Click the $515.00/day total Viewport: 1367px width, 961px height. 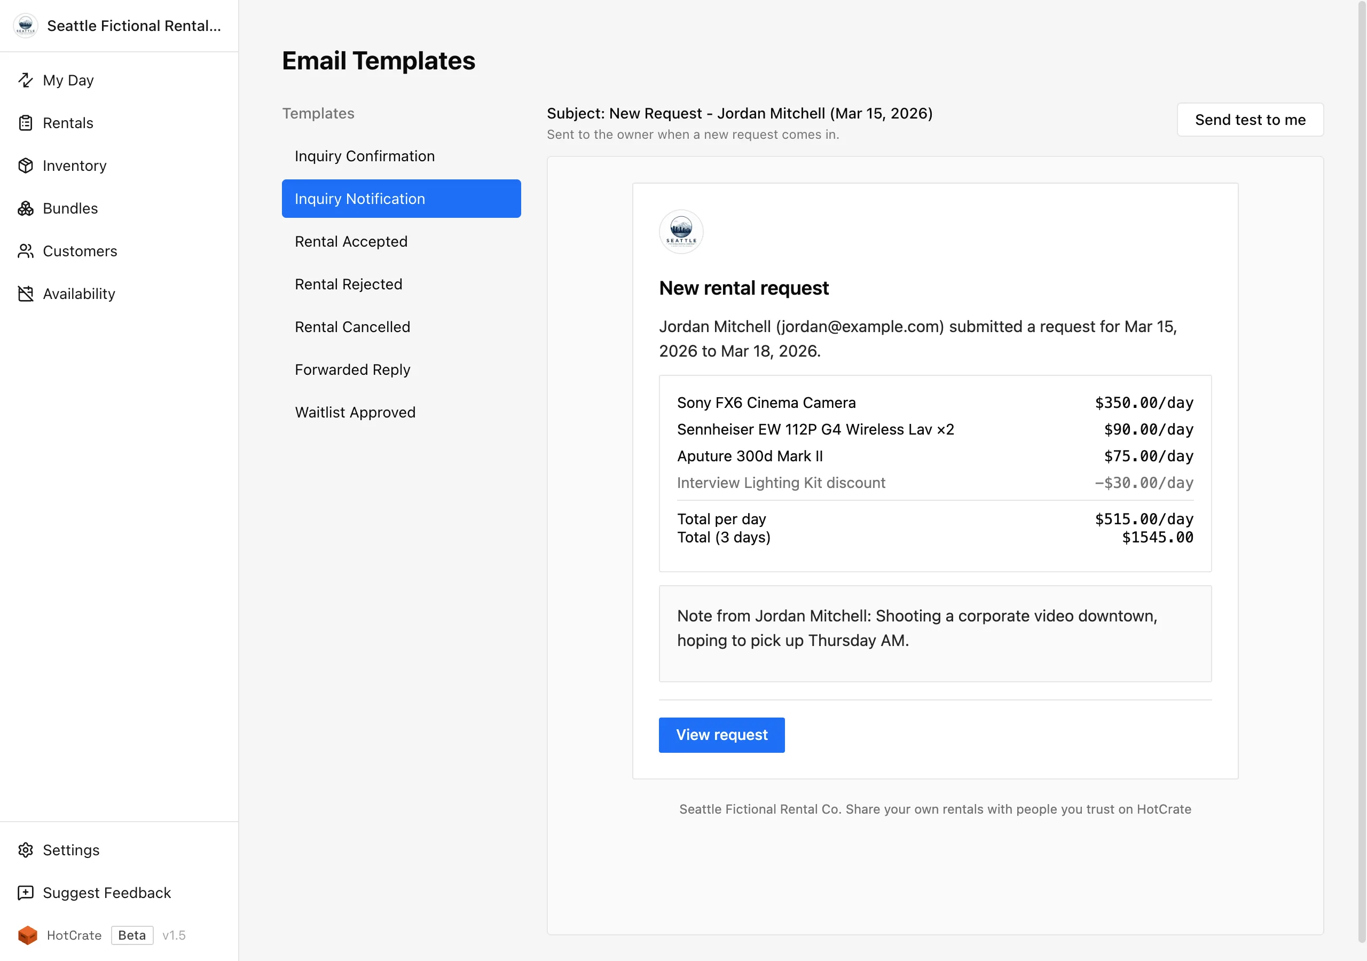coord(1144,519)
